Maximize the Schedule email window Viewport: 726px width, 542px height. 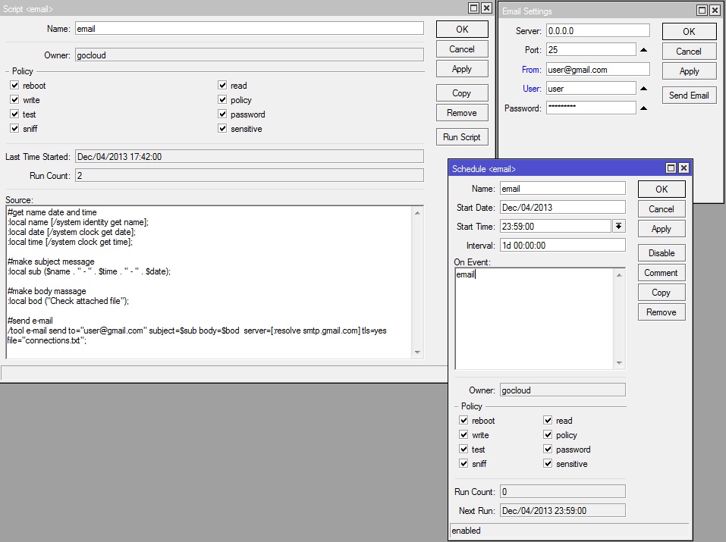671,168
